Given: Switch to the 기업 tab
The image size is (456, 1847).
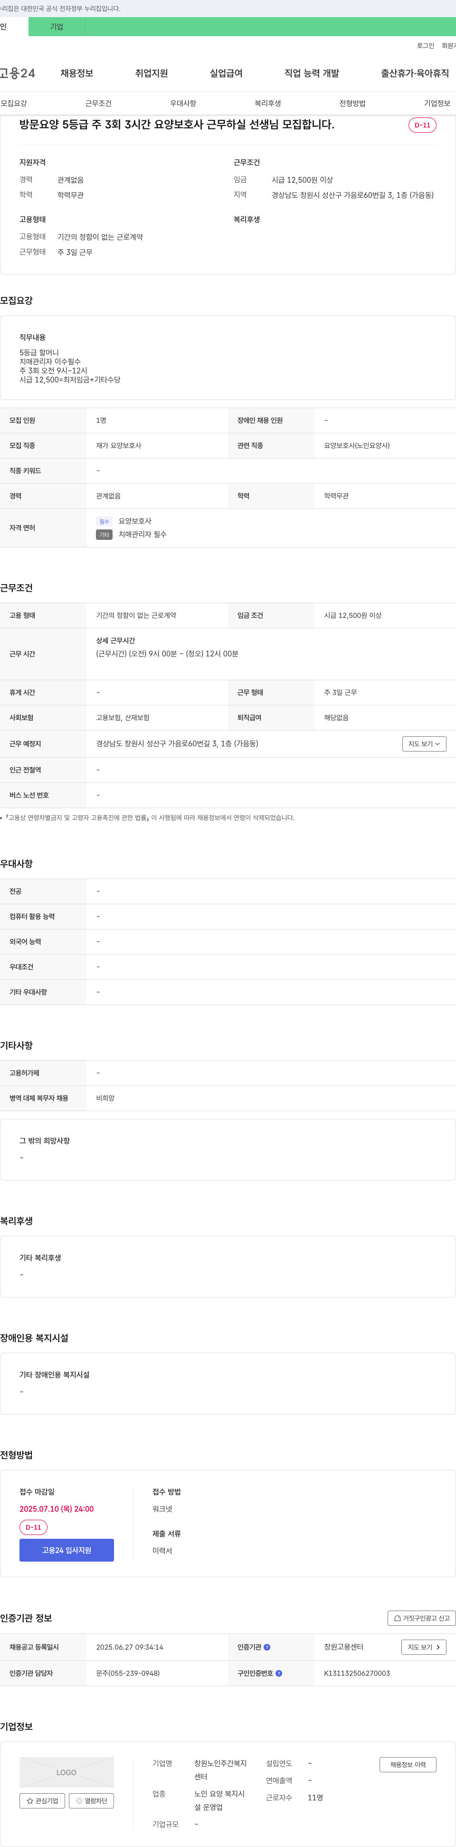Looking at the screenshot, I should coord(57,27).
